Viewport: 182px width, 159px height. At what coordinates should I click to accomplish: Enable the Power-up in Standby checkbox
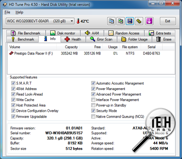click(93, 105)
